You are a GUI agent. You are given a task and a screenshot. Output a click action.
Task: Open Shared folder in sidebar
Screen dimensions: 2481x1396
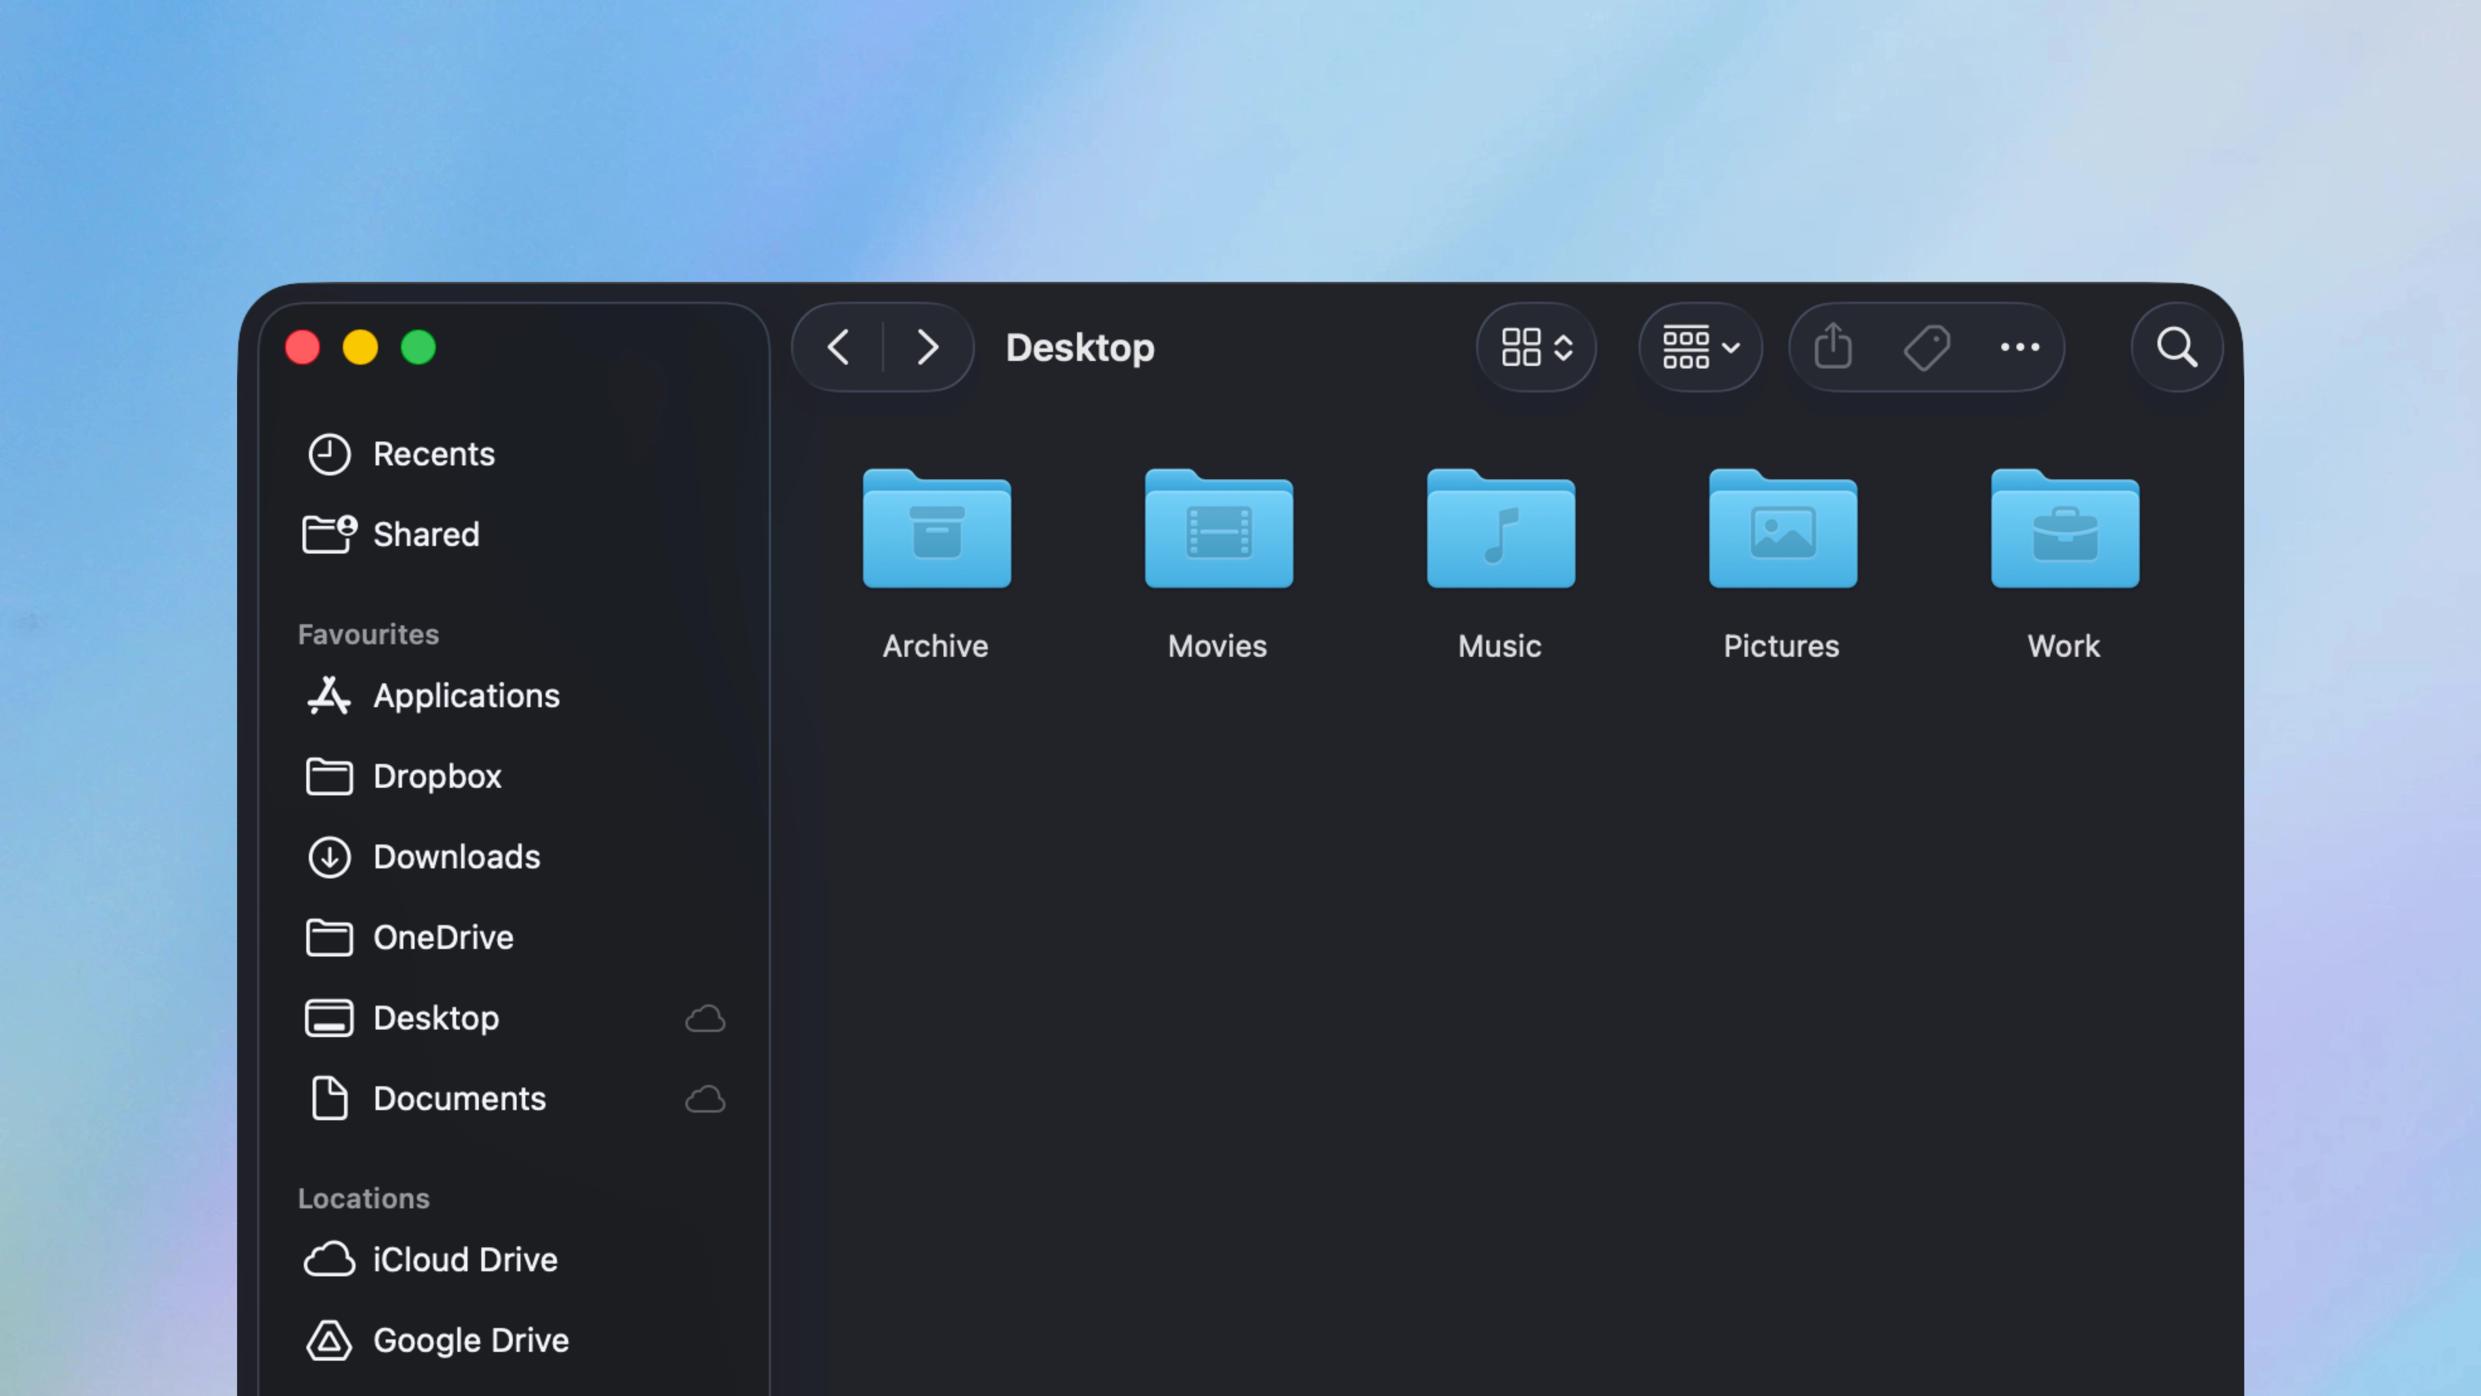click(x=426, y=535)
